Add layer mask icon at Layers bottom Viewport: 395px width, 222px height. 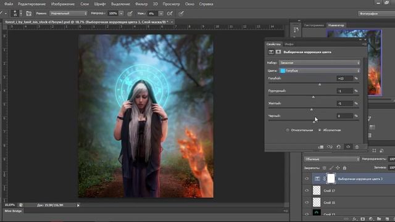pyautogui.click(x=363, y=220)
